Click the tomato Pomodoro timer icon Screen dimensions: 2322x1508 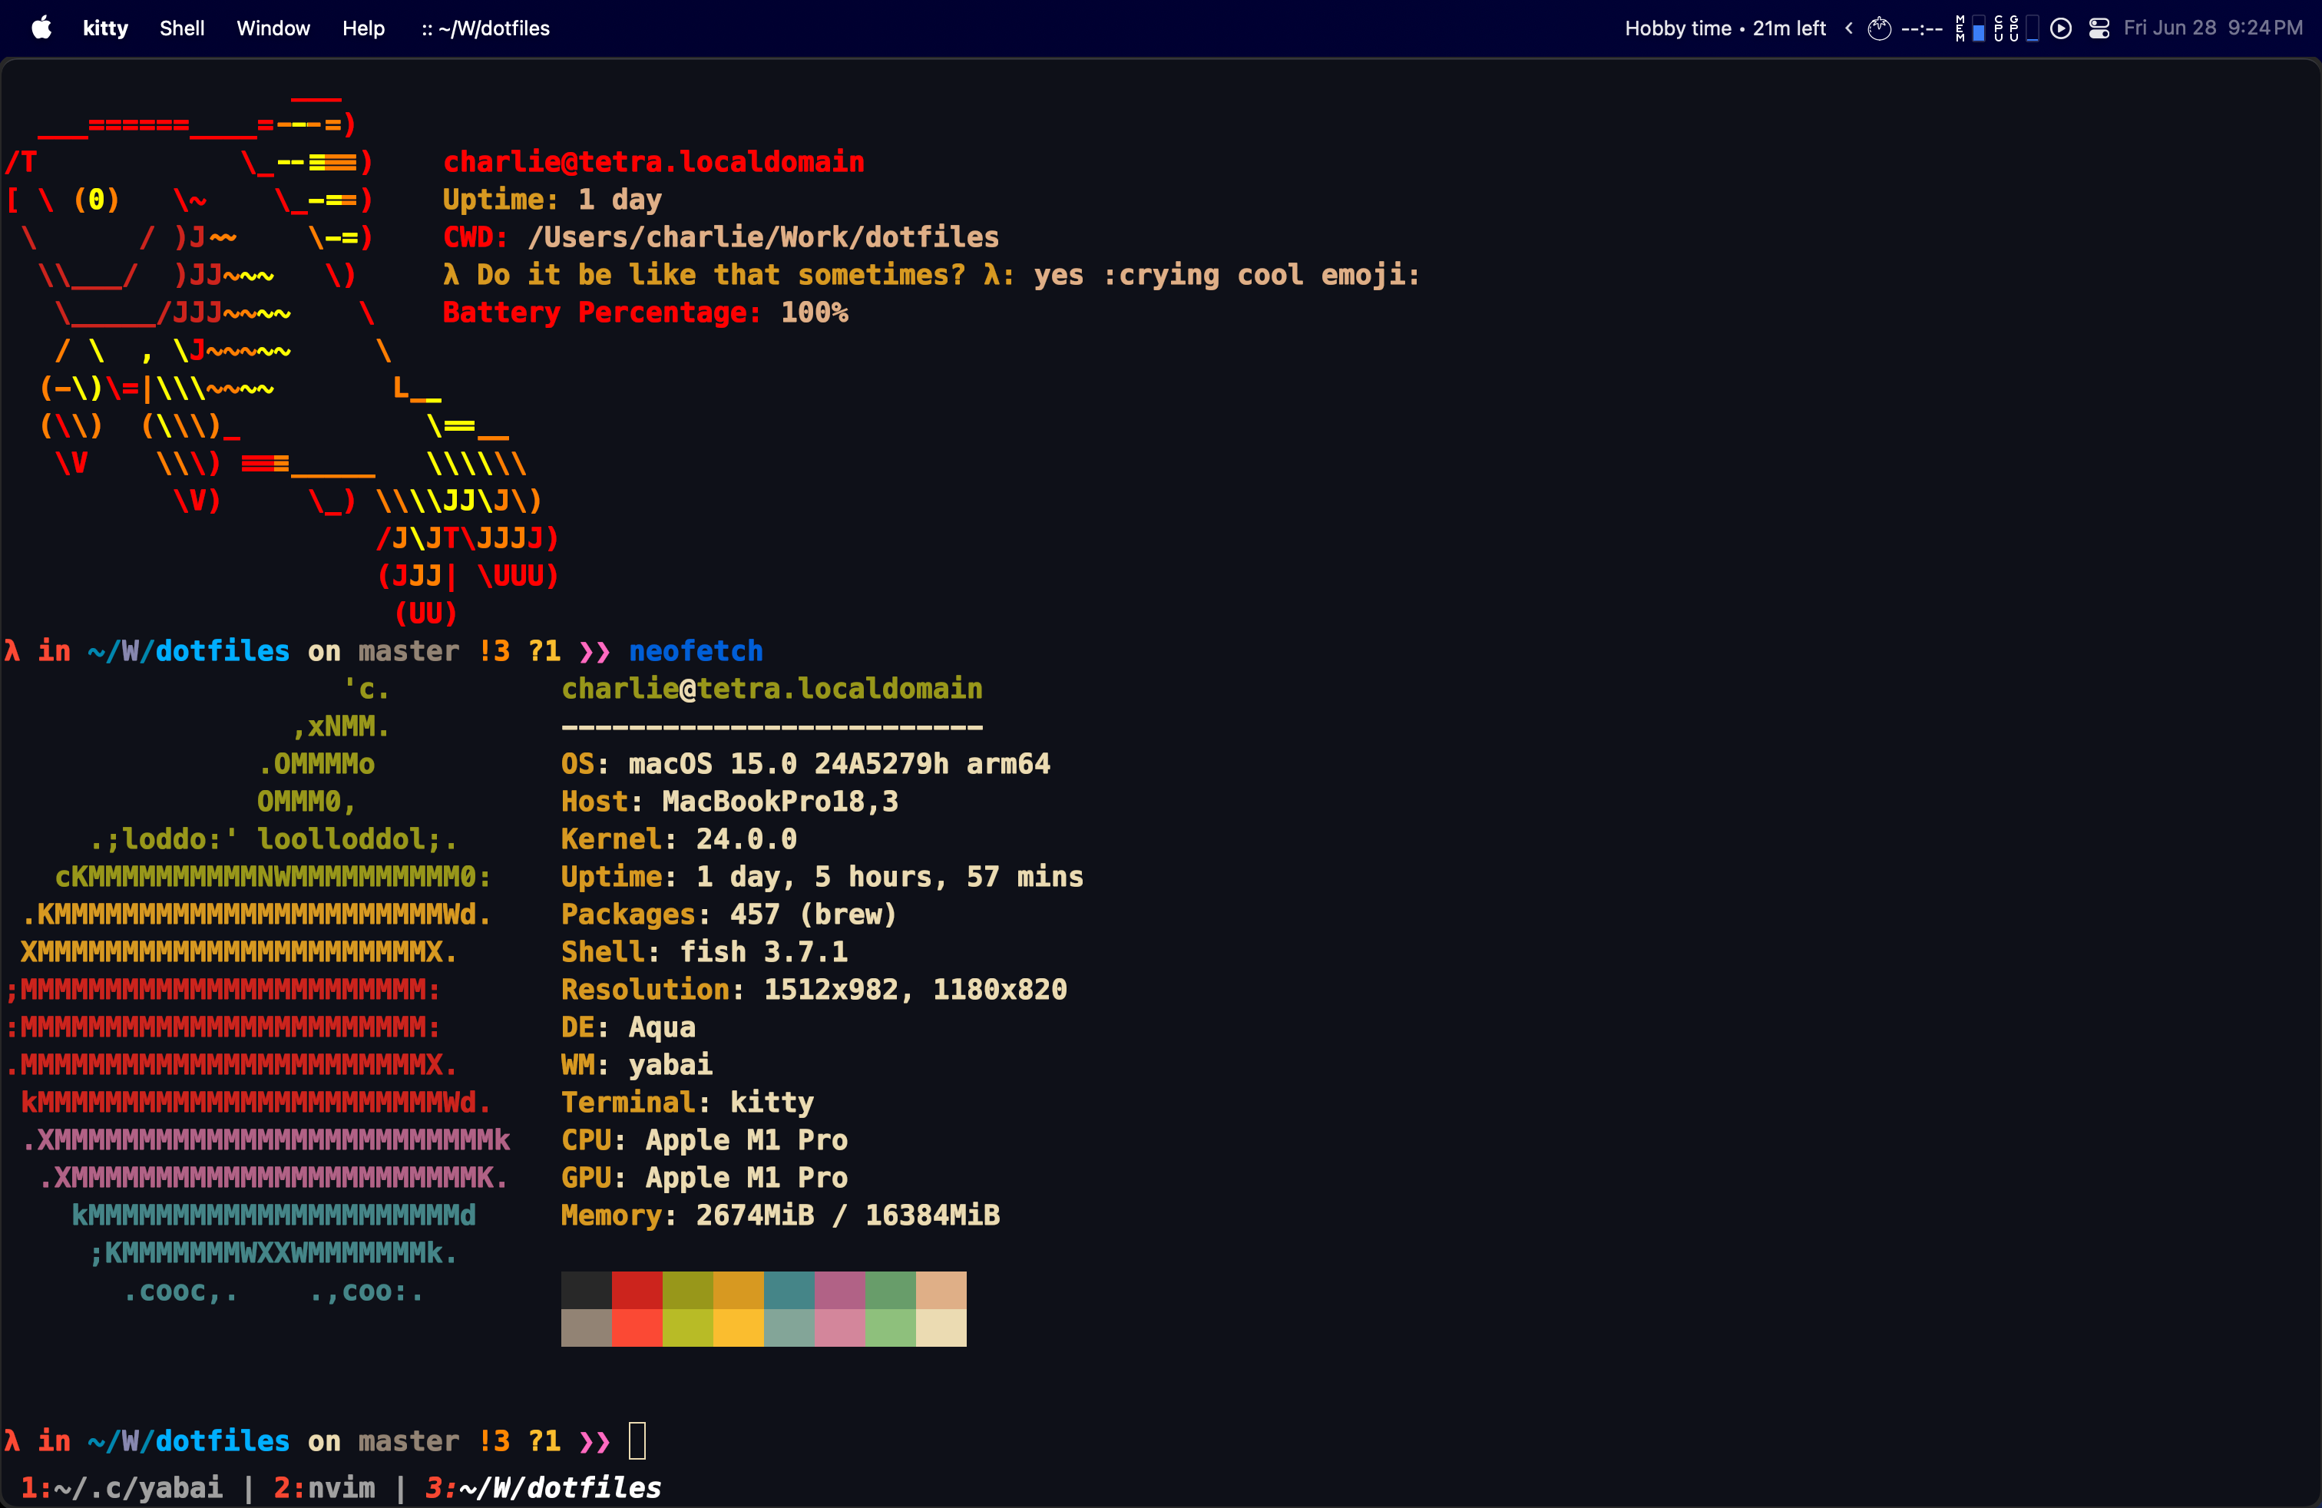click(1879, 28)
